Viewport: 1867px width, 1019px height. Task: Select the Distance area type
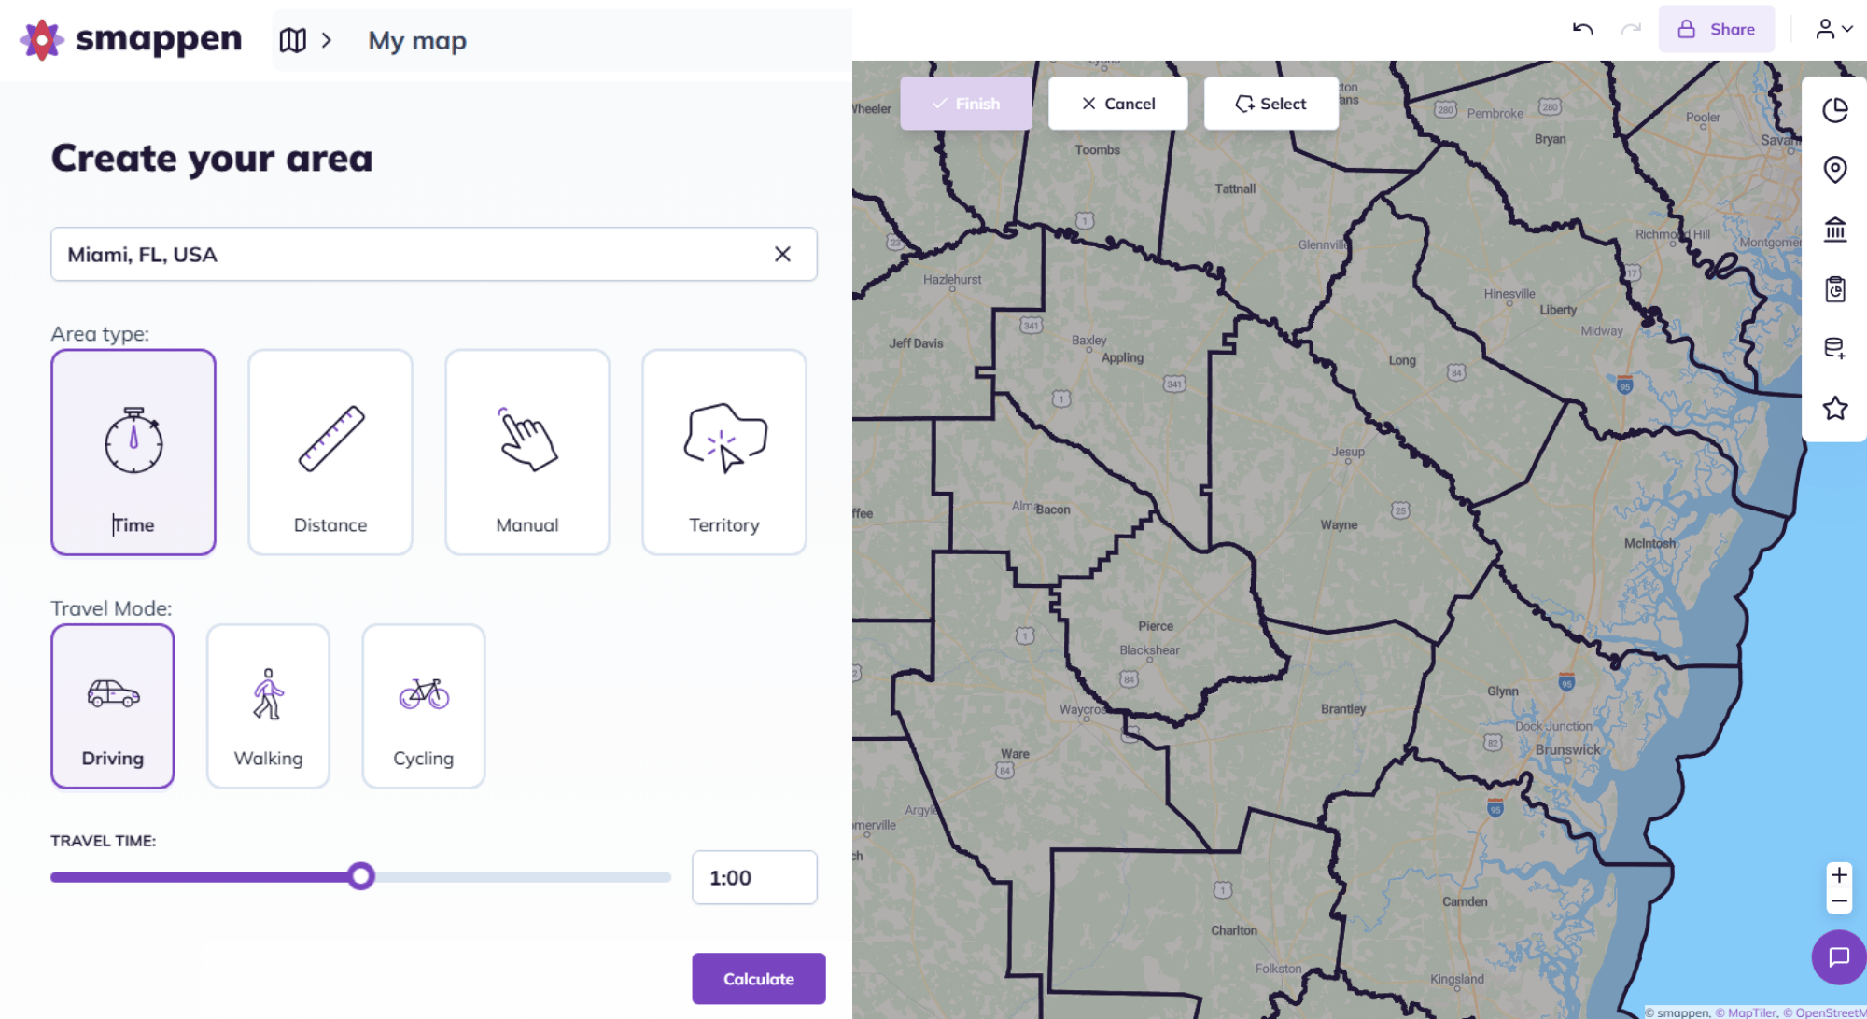click(330, 453)
